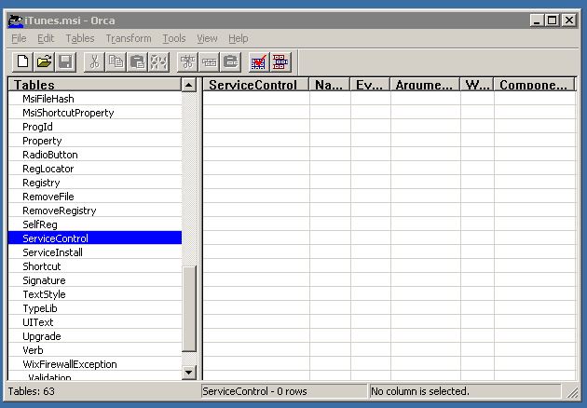
Task: Open the File menu
Action: 19,38
